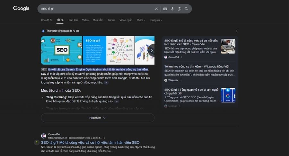The height and width of the screenshot is (156, 289).
Task: Open the Tin tức tab
Action: pyautogui.click(x=111, y=20)
